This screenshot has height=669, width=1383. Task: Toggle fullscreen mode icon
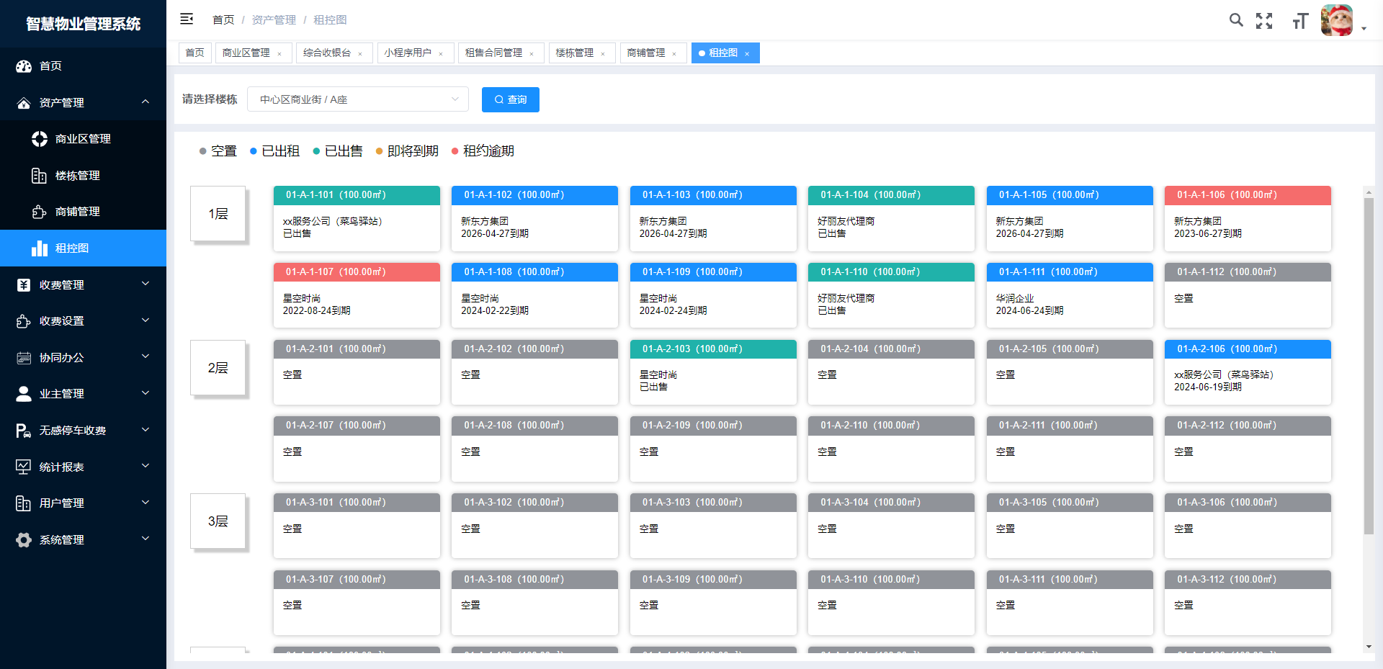pos(1264,21)
